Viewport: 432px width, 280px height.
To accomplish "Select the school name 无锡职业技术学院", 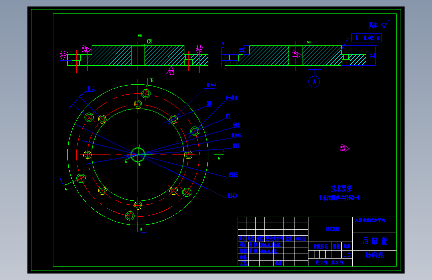I will point(370,220).
